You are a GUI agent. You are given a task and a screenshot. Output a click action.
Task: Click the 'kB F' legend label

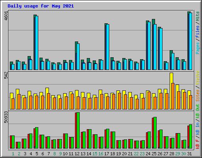pos(198,144)
